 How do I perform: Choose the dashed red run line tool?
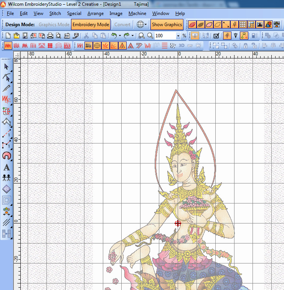point(7,133)
